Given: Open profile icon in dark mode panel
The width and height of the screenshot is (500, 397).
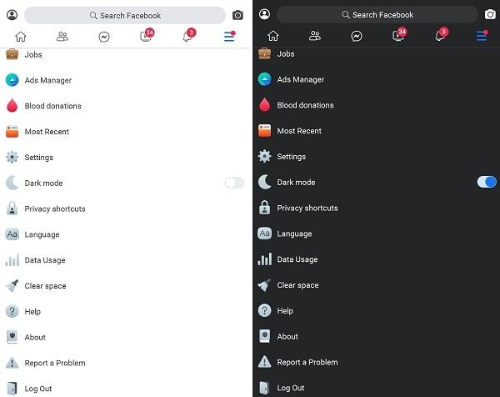Looking at the screenshot, I should (x=264, y=14).
